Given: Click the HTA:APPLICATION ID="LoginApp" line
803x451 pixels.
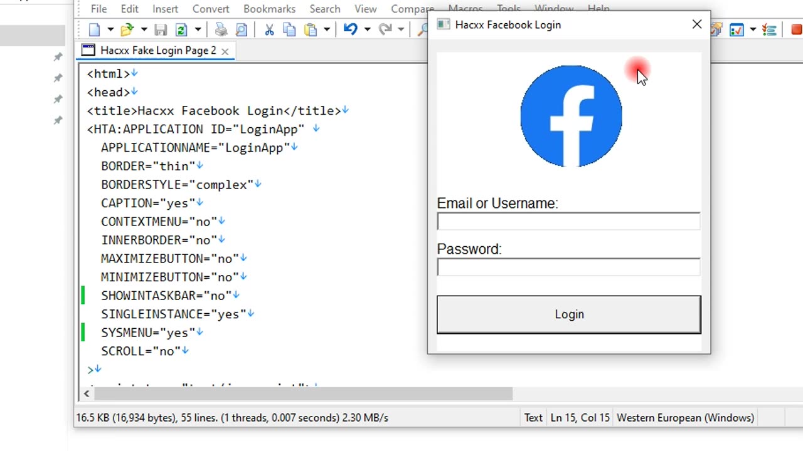Looking at the screenshot, I should click(203, 129).
